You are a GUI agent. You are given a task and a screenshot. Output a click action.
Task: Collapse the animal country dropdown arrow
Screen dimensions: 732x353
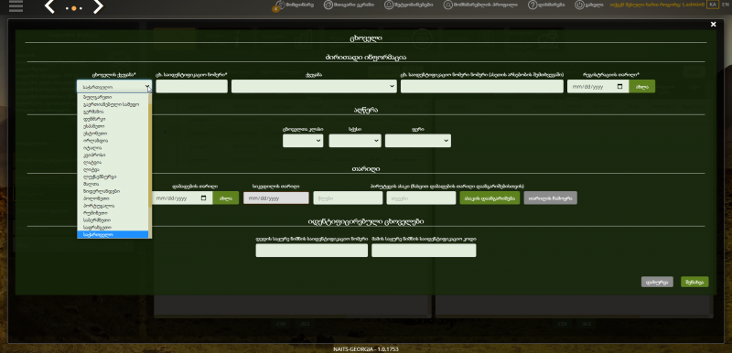point(147,87)
